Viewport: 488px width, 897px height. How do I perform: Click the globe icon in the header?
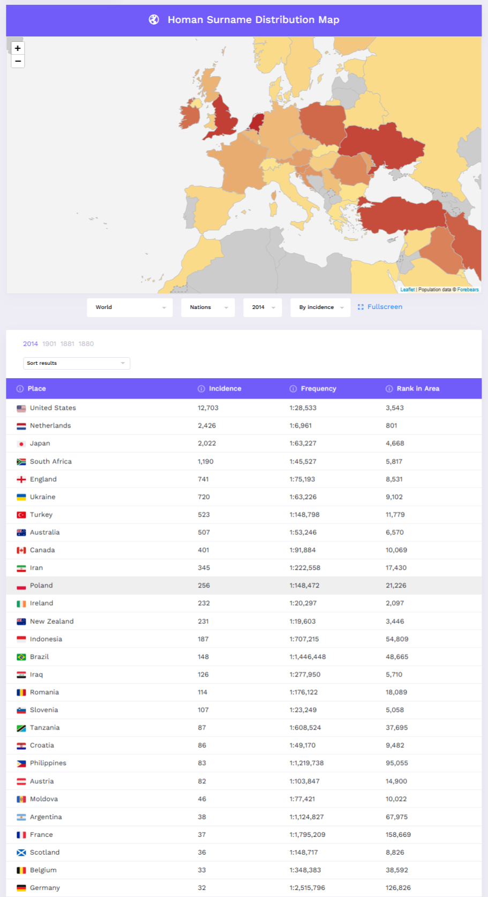tap(154, 20)
